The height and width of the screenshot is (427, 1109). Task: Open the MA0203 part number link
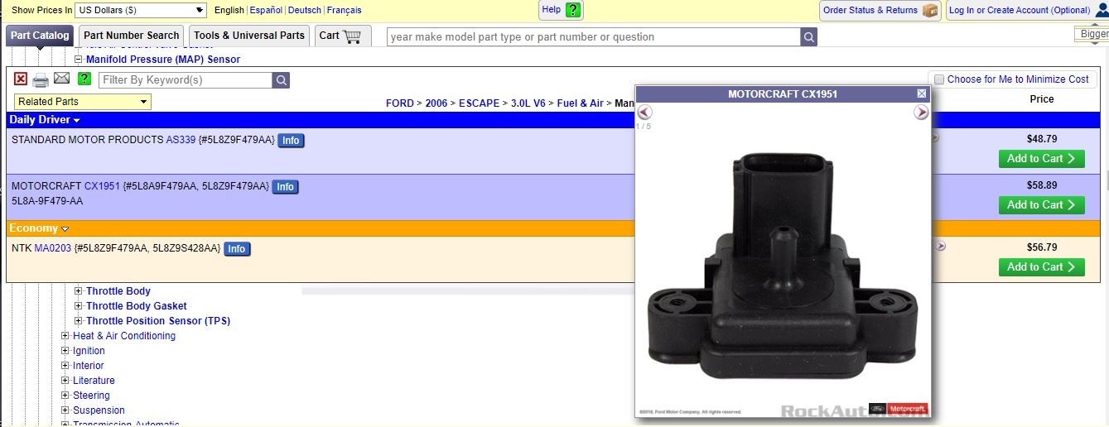[53, 247]
